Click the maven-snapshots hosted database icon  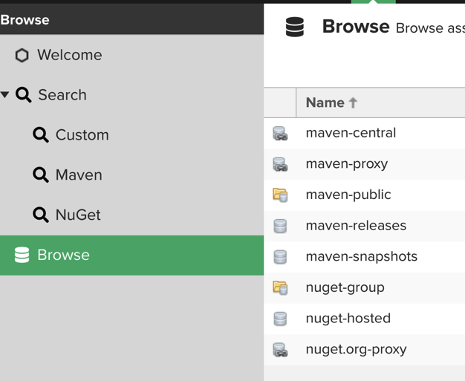point(280,257)
